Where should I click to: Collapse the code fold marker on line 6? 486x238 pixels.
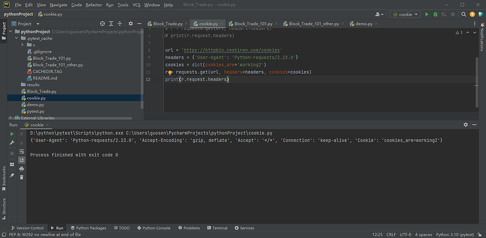point(163,36)
